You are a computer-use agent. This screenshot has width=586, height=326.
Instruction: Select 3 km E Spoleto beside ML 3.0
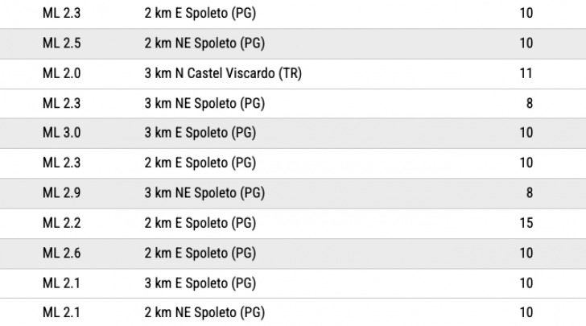200,133
